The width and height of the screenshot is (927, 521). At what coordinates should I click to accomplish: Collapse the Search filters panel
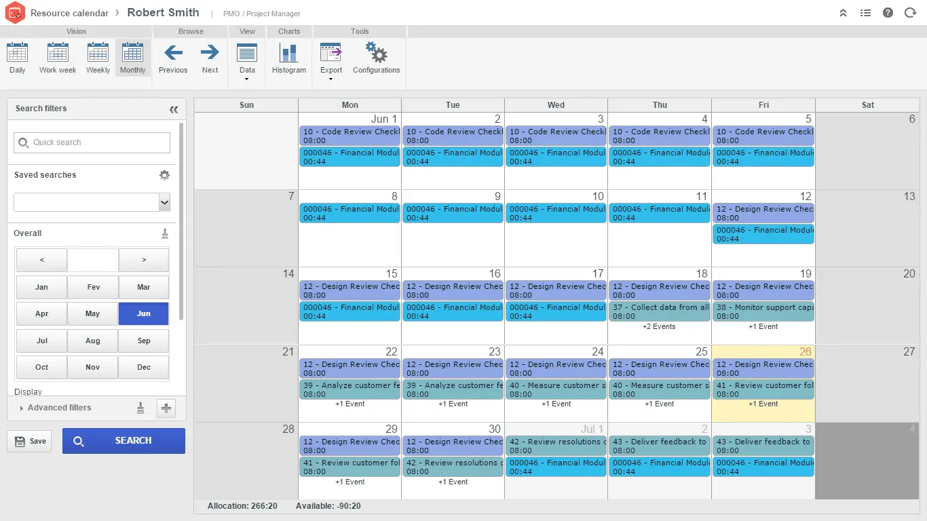pyautogui.click(x=174, y=109)
